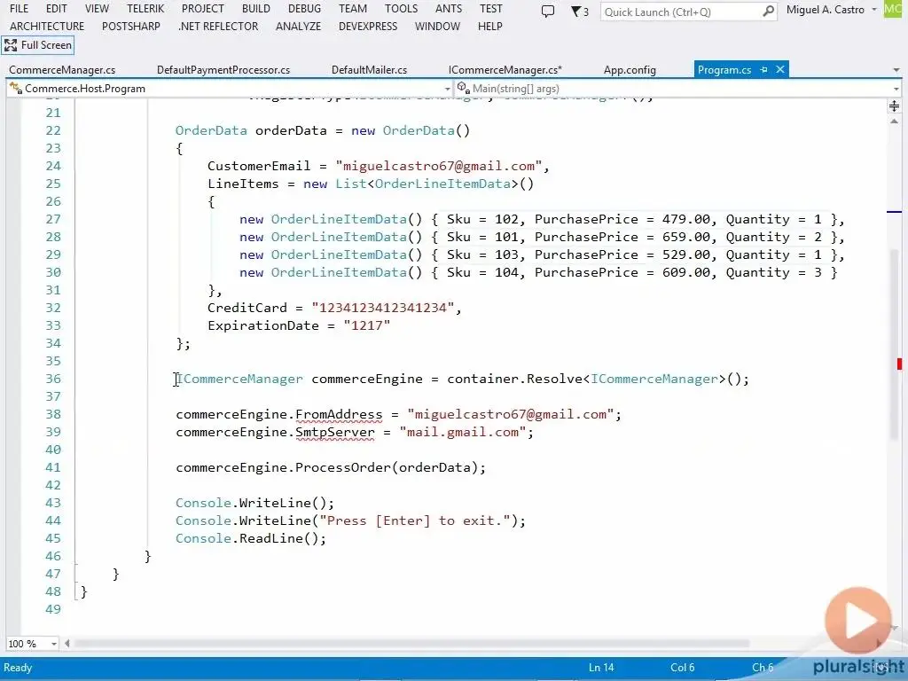Open the BUILD menu
Image resolution: width=908 pixels, height=681 pixels.
click(256, 9)
